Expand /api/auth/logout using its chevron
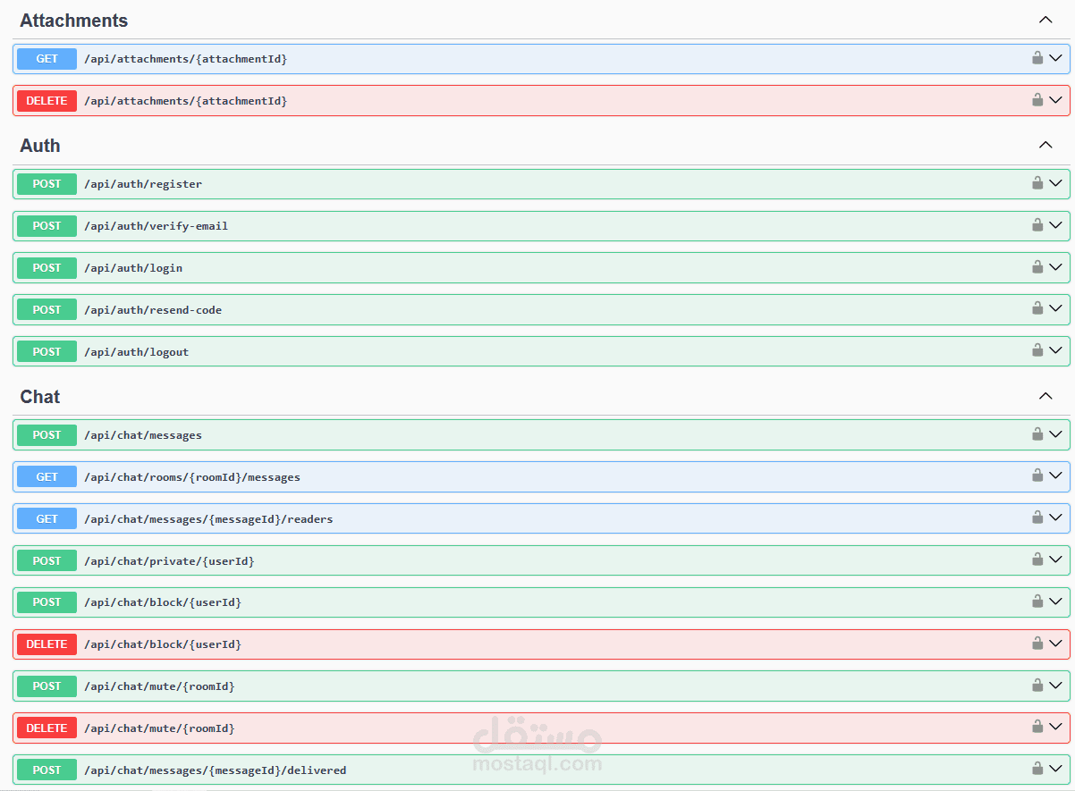The height and width of the screenshot is (791, 1075). (1056, 351)
